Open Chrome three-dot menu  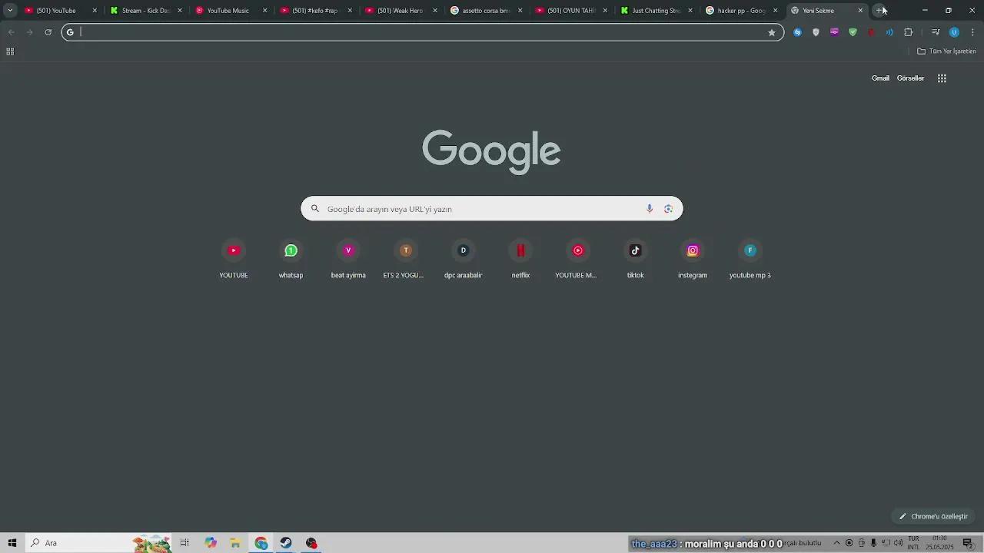point(972,32)
